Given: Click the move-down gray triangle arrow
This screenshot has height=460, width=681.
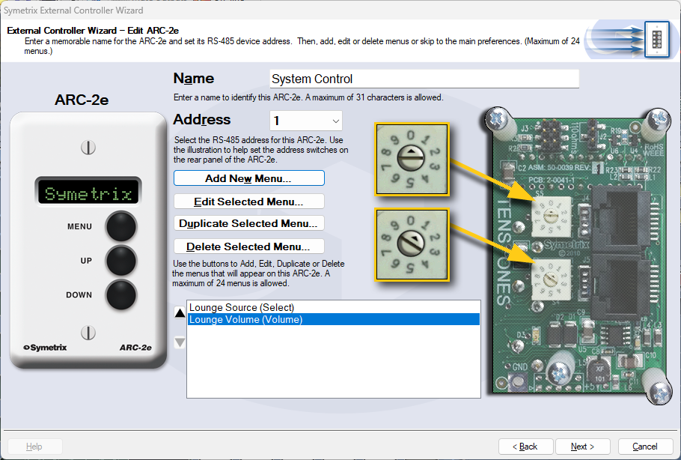Looking at the screenshot, I should [x=180, y=342].
